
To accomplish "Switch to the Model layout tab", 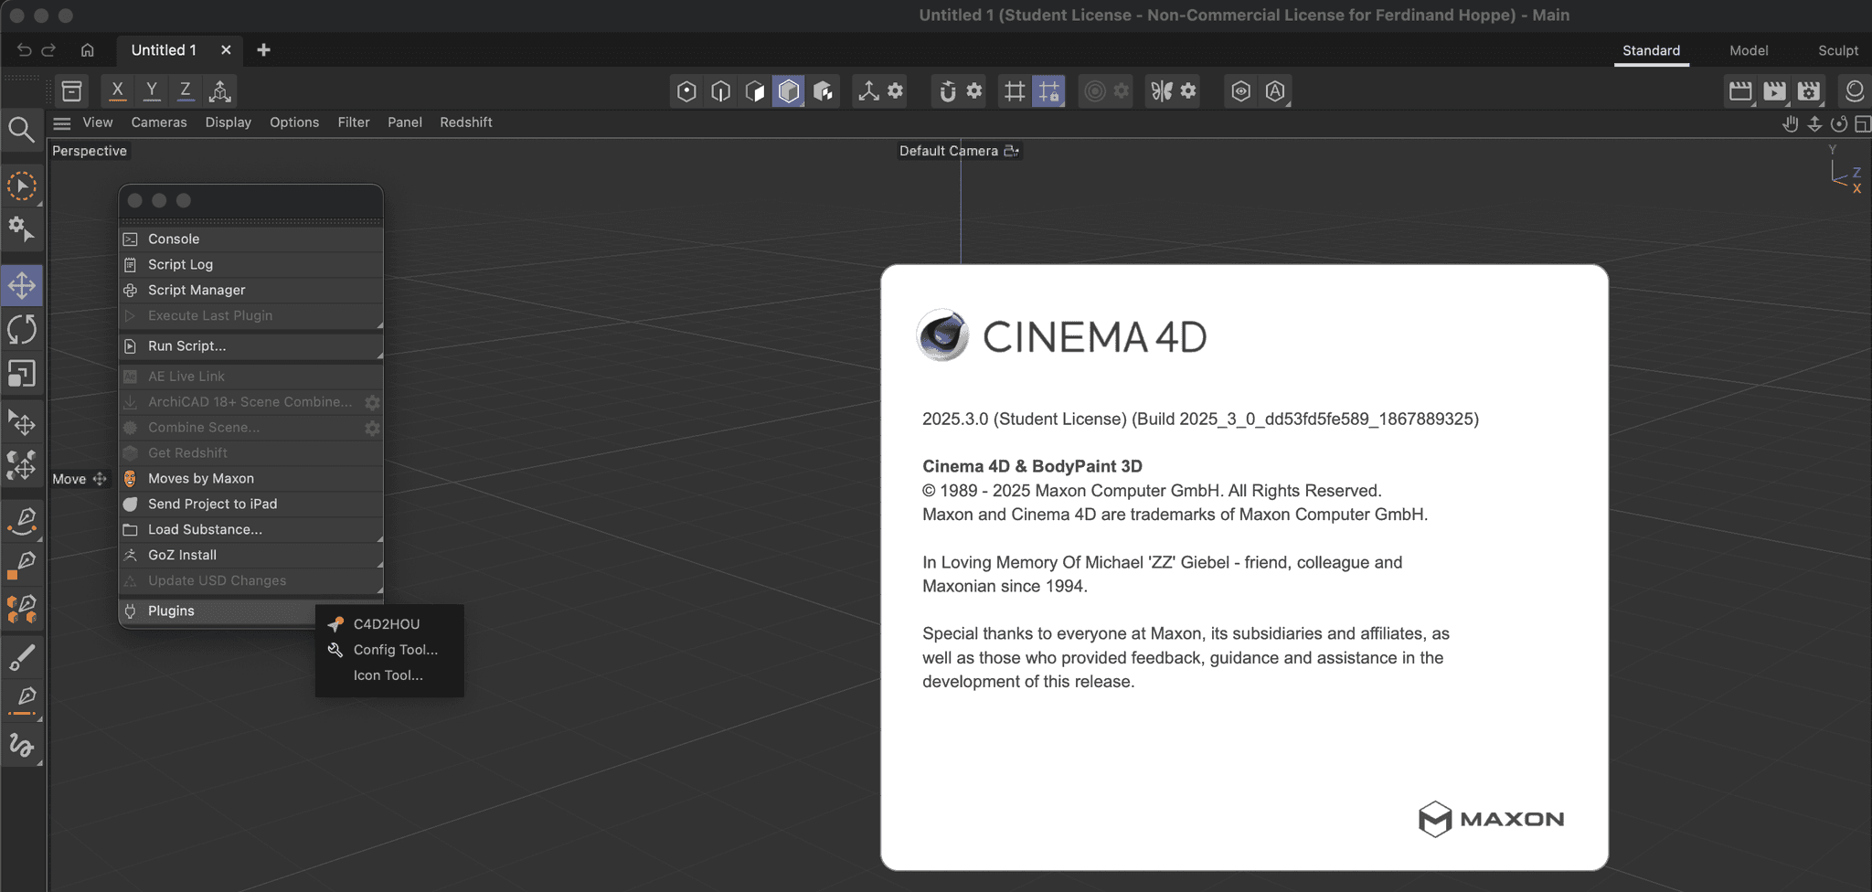I will point(1747,50).
